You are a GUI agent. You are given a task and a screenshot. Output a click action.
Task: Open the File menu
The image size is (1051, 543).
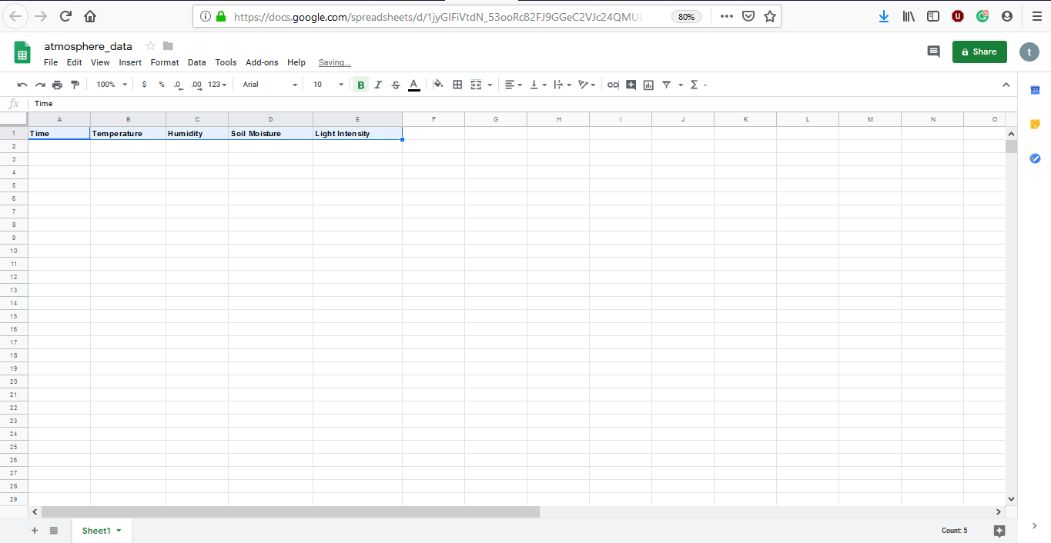click(51, 62)
